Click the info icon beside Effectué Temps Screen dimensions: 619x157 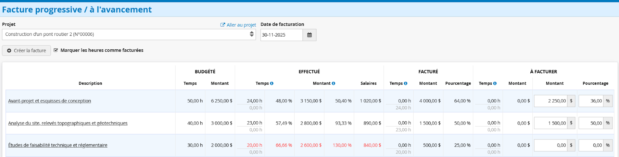coord(272,83)
